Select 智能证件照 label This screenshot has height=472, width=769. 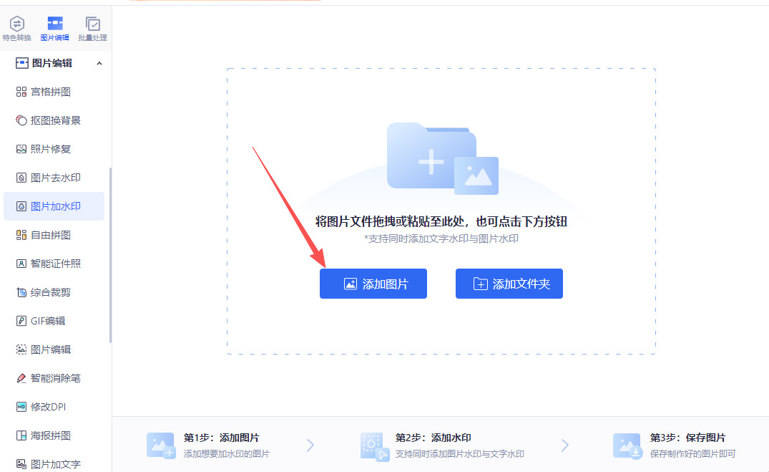[55, 264]
